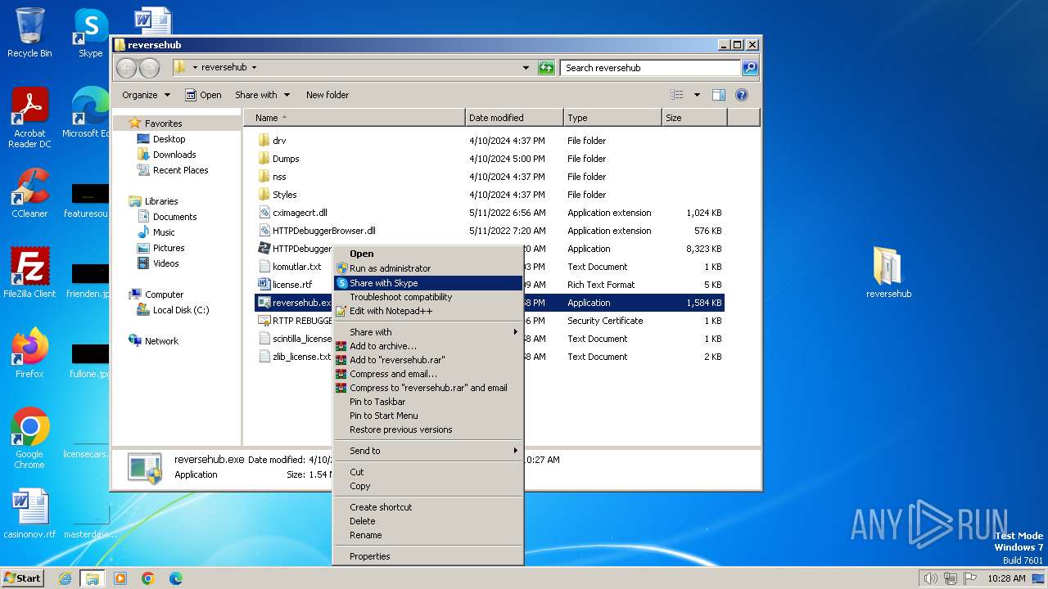Click the Start button
1048x589 pixels.
(x=22, y=578)
